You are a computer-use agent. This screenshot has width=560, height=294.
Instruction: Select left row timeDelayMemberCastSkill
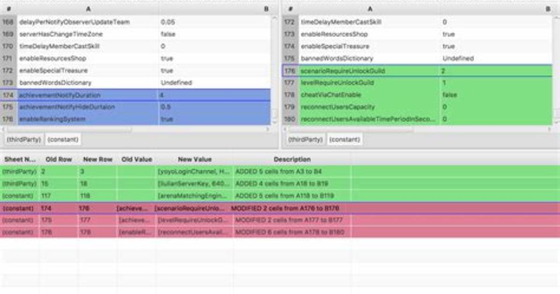tap(135, 46)
